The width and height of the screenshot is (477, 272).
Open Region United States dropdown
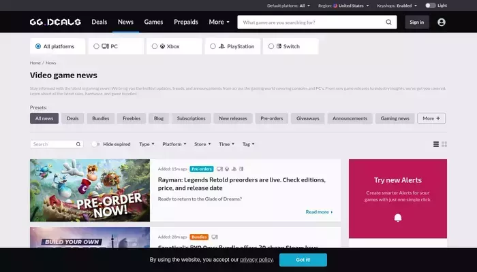[343, 5]
